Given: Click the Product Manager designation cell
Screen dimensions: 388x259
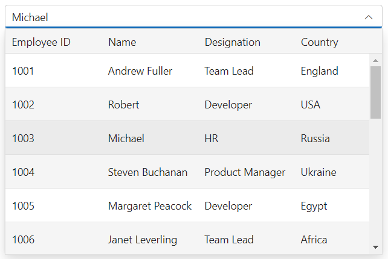Looking at the screenshot, I should click(245, 172).
